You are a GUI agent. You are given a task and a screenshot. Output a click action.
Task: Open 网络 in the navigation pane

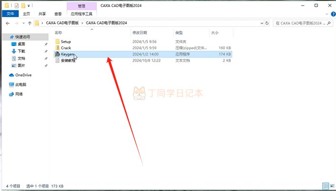tap(19, 94)
